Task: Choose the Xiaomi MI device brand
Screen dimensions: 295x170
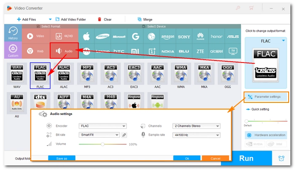Action: (x=135, y=51)
